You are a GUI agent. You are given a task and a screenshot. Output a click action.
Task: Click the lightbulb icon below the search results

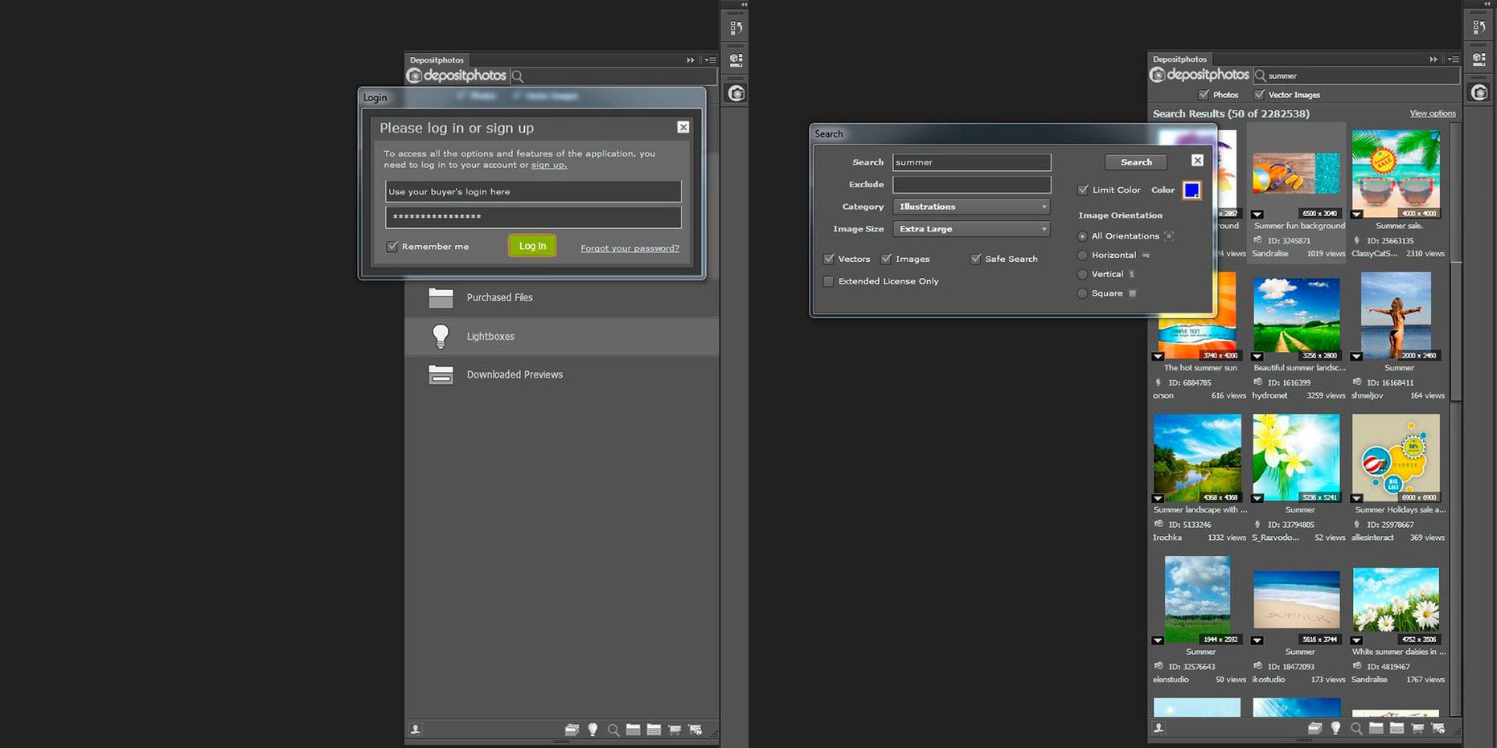coord(1335,728)
